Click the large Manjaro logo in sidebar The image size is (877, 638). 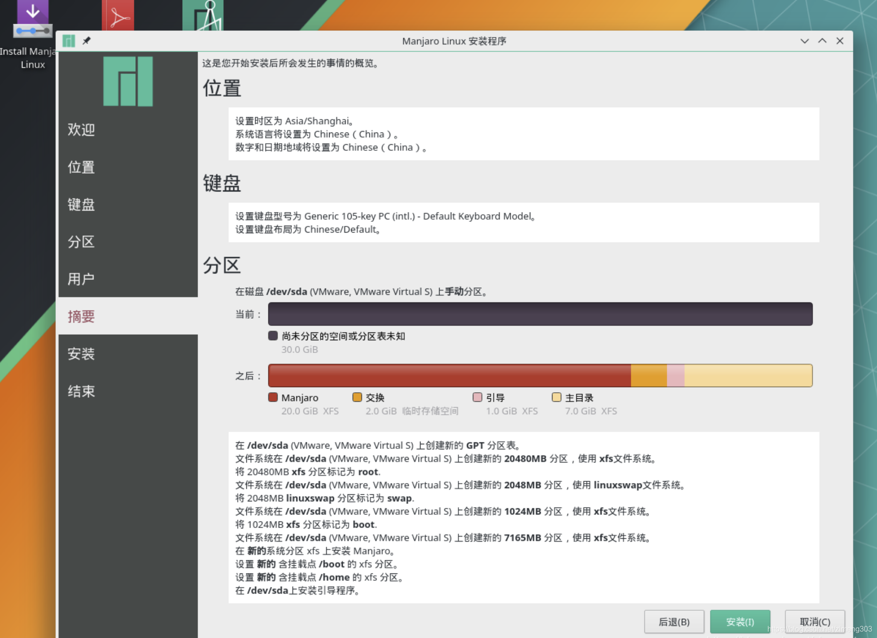(128, 81)
